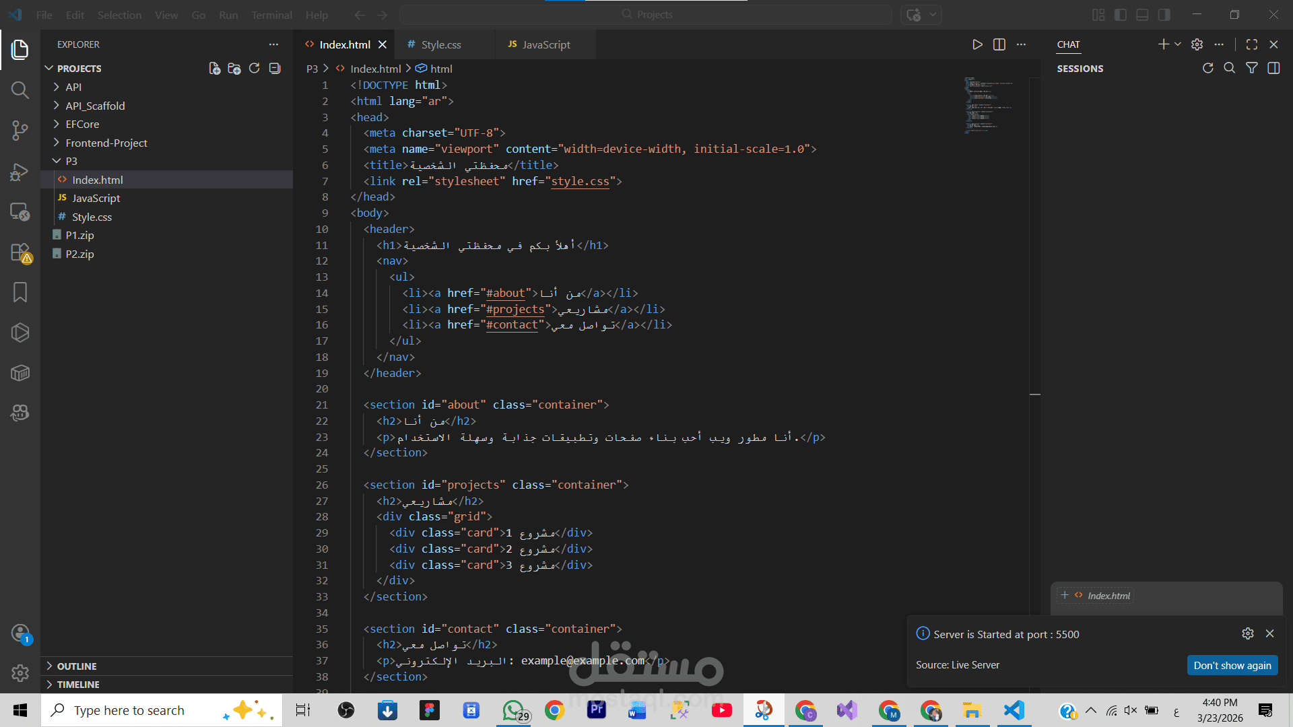
Task: Toggle the secondary side bar layout button
Action: (x=1164, y=15)
